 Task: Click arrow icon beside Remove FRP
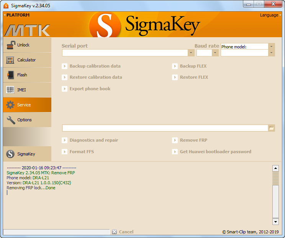tap(175, 140)
